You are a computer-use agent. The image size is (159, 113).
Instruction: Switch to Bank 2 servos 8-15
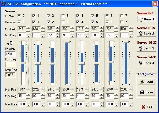tap(146, 34)
